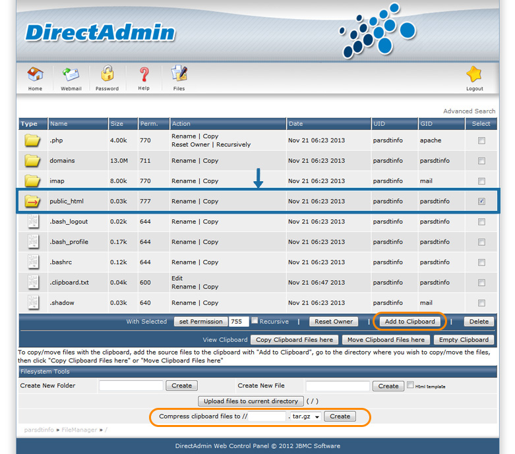Screen dimensions: 515x454
Task: Select the .php folder checkbox
Action: point(481,140)
